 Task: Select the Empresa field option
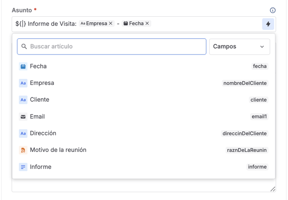coord(42,83)
